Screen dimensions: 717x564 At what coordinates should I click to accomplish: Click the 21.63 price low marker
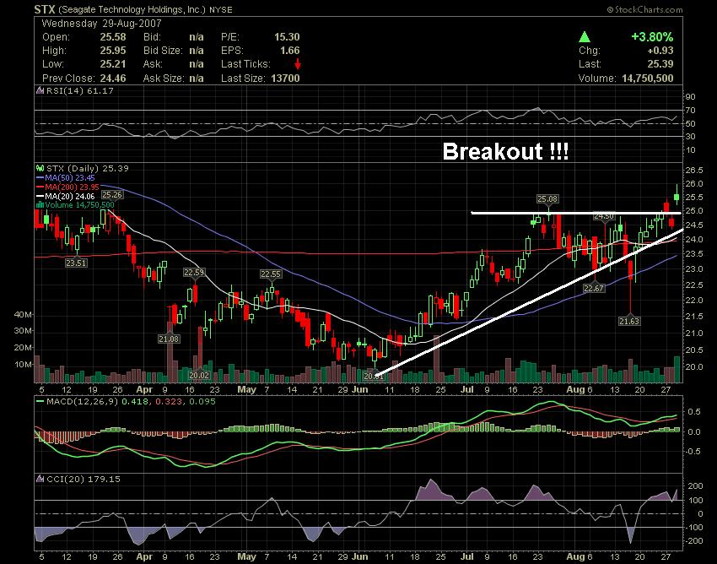629,322
